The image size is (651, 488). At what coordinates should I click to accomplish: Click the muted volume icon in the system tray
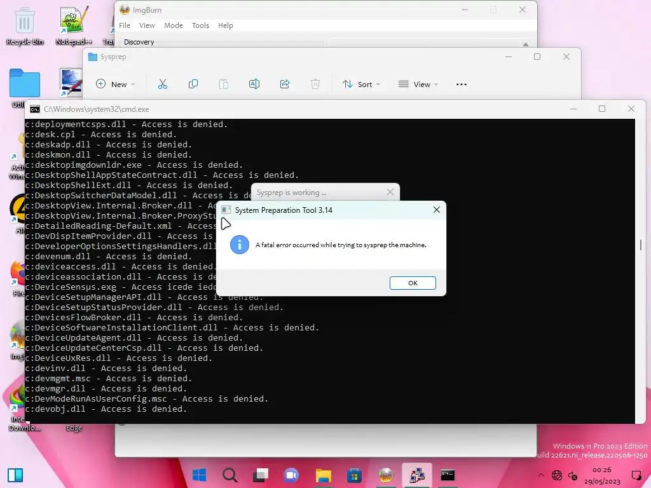click(573, 475)
